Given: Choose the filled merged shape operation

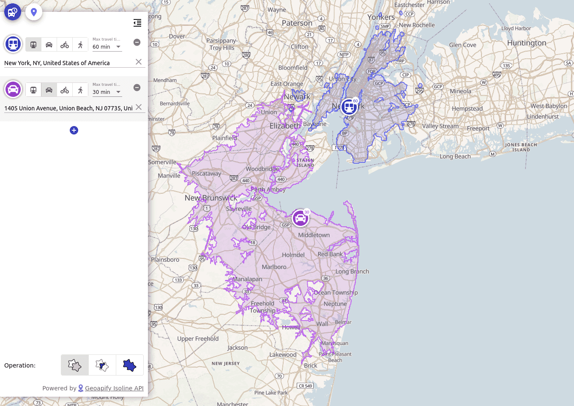Looking at the screenshot, I should [x=130, y=365].
